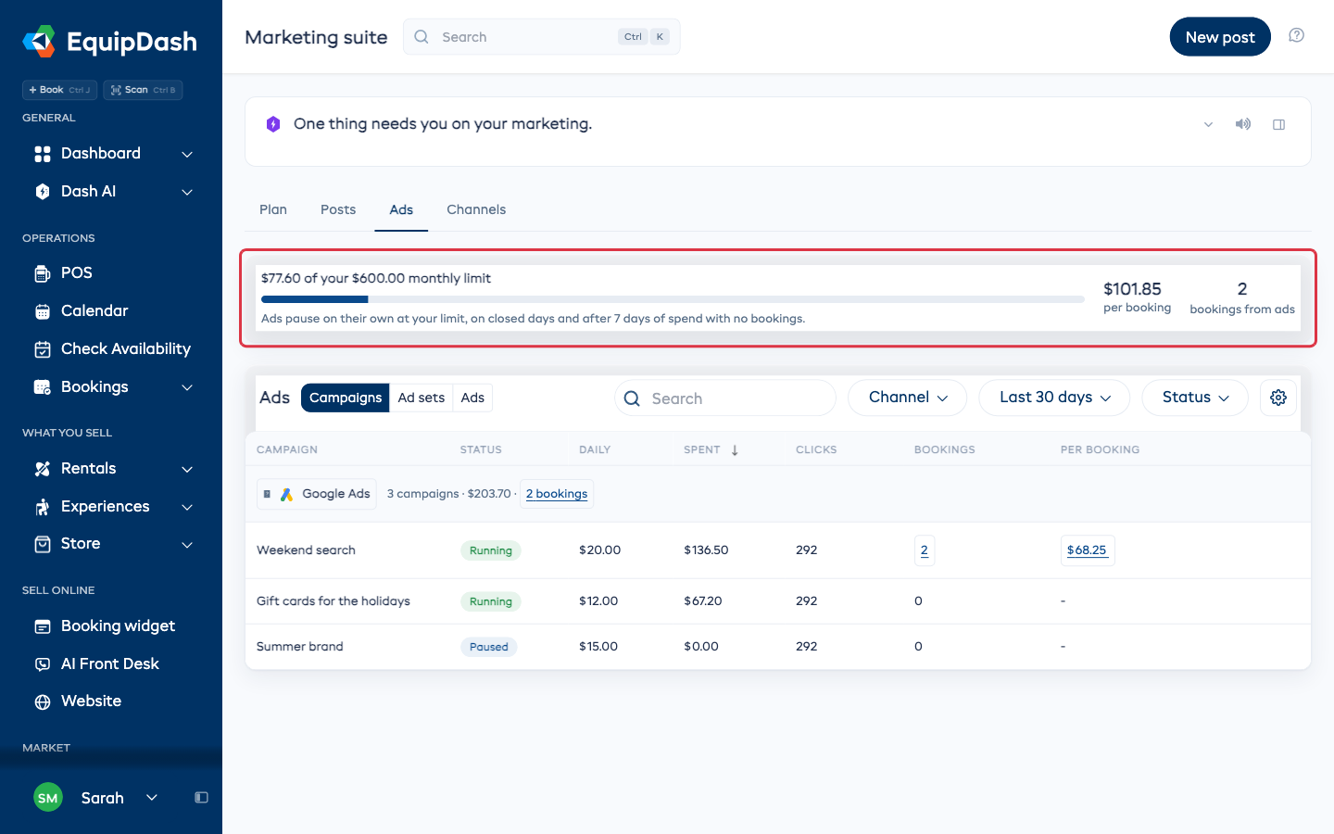Open help question mark icon

(x=1297, y=35)
